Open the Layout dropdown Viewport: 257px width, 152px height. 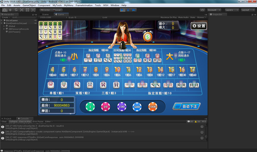pyautogui.click(x=247, y=10)
